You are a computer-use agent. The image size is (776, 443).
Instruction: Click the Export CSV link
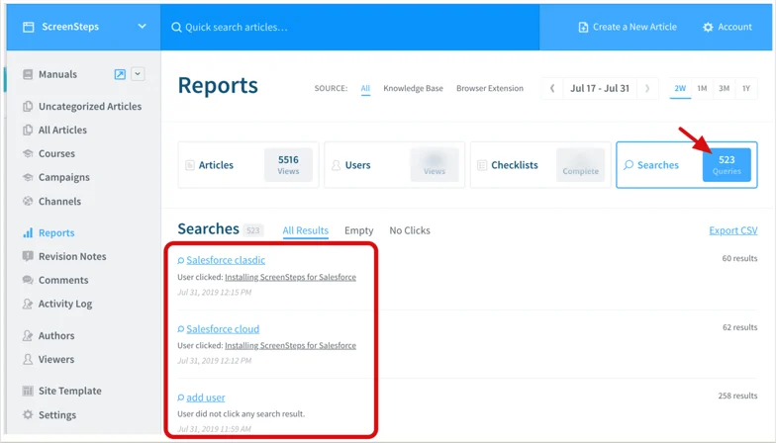pos(732,231)
